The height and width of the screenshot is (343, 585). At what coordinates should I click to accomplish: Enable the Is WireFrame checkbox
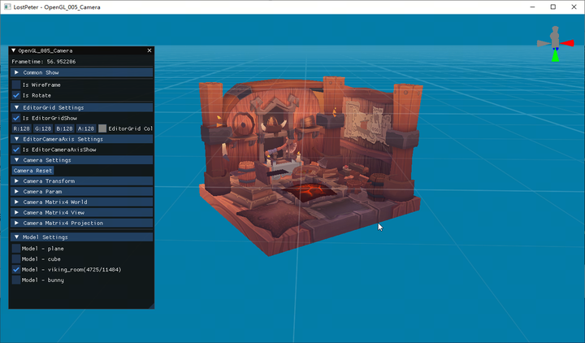(16, 85)
